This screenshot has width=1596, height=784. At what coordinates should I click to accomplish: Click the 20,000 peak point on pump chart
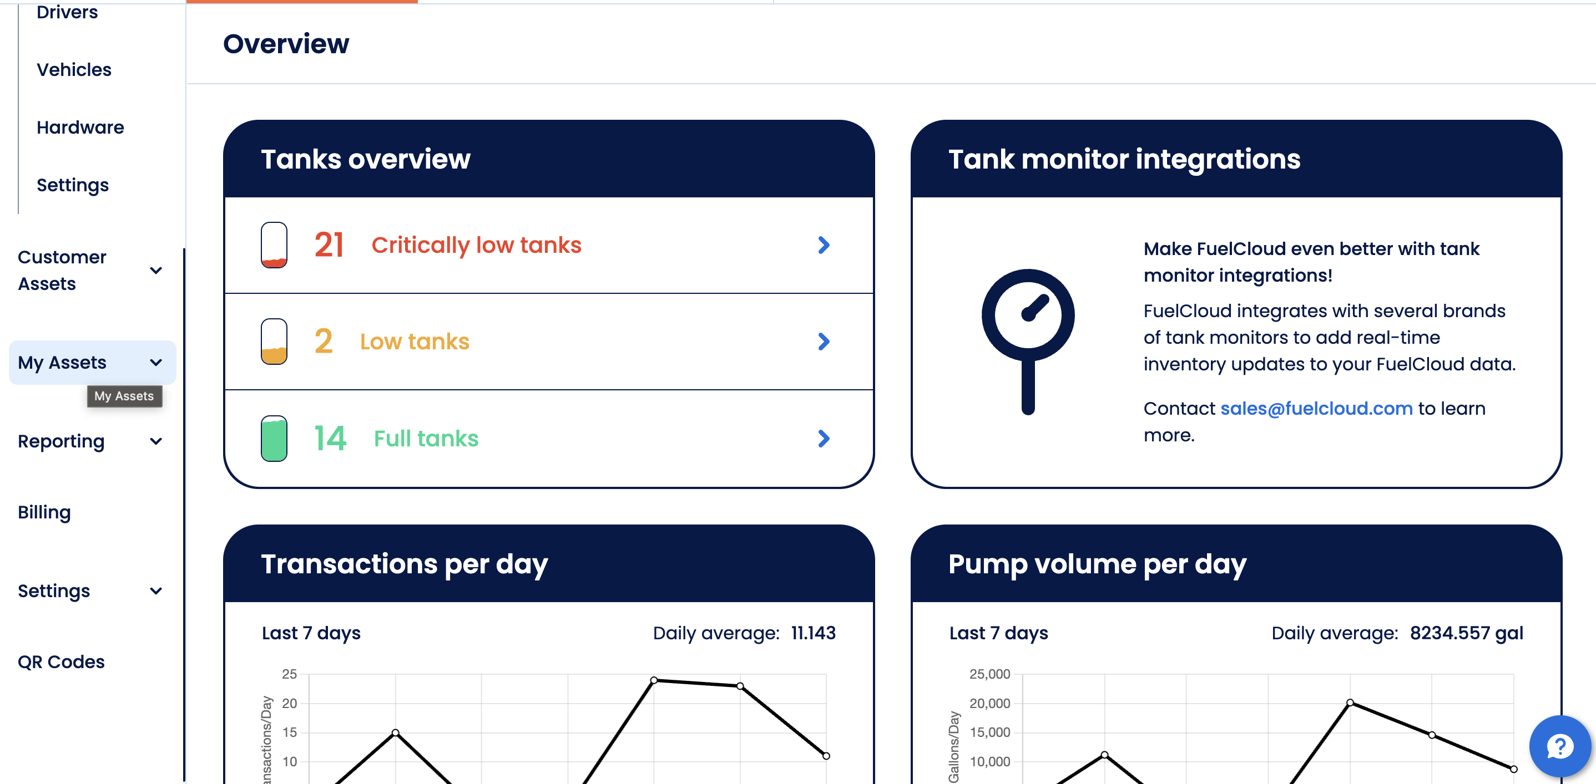click(1350, 702)
